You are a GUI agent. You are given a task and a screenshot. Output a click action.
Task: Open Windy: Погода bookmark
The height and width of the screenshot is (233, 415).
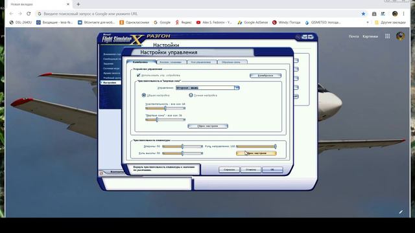tap(287, 23)
